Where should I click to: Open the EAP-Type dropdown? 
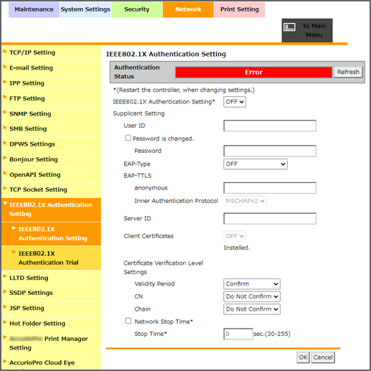[x=255, y=164]
